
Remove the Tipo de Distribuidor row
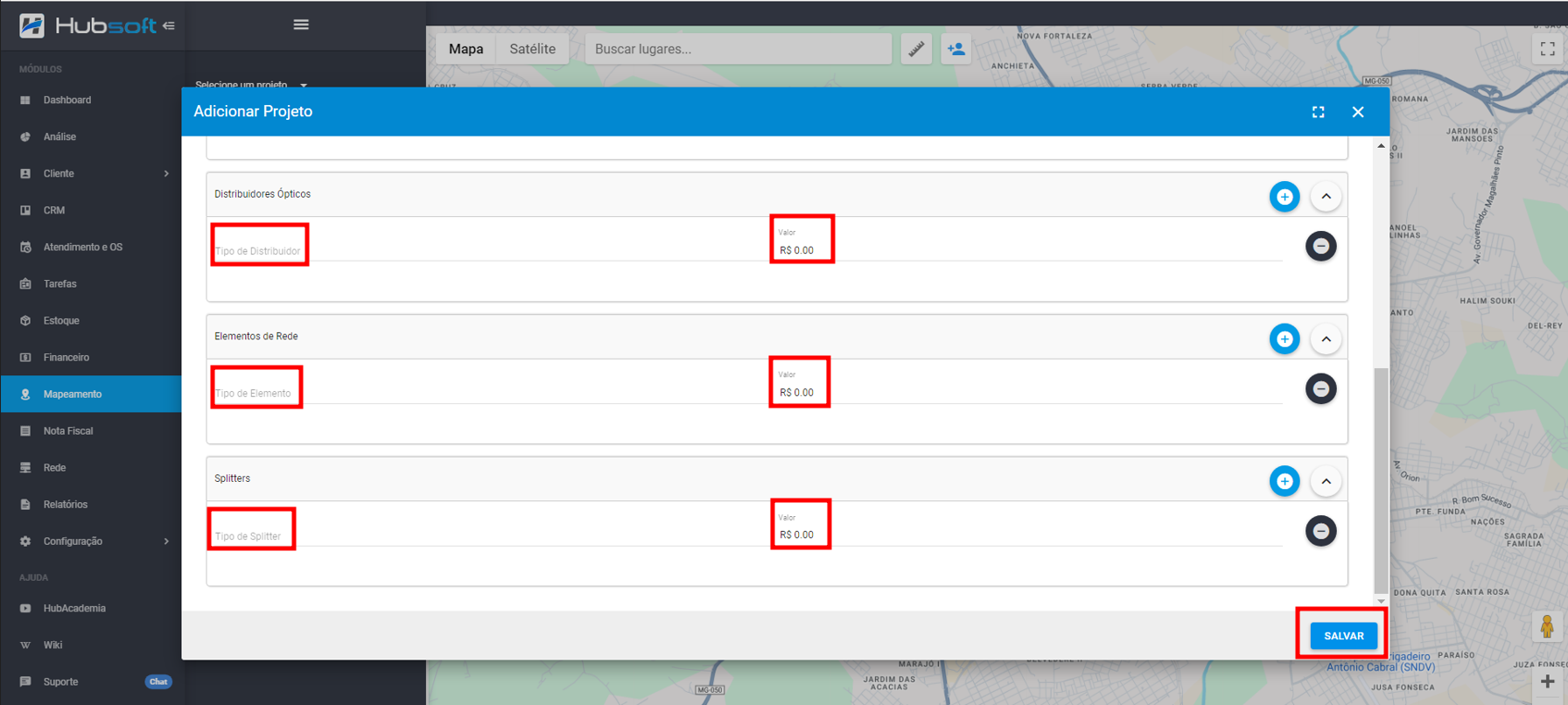pos(1321,246)
